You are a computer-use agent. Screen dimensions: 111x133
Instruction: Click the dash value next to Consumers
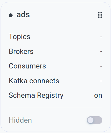coord(101,66)
